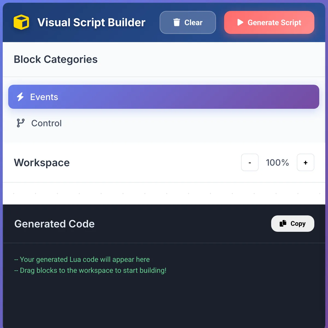Viewport: 328px width, 328px height.
Task: Click the lightning bolt Events icon
Action: [20, 97]
